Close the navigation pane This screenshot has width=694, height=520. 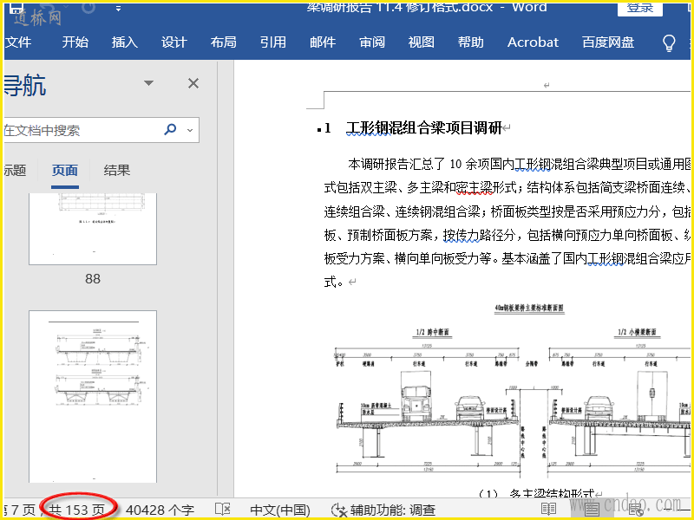pos(193,83)
